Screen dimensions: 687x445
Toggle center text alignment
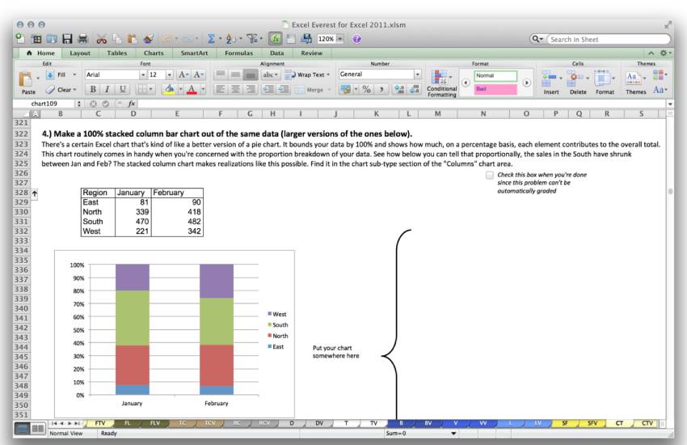pyautogui.click(x=235, y=90)
